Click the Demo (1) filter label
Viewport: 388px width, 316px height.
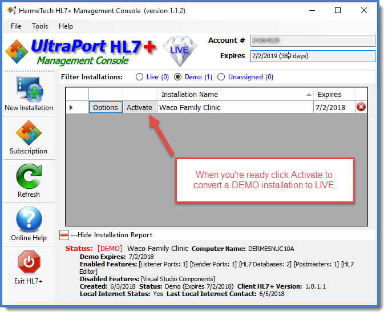click(199, 77)
